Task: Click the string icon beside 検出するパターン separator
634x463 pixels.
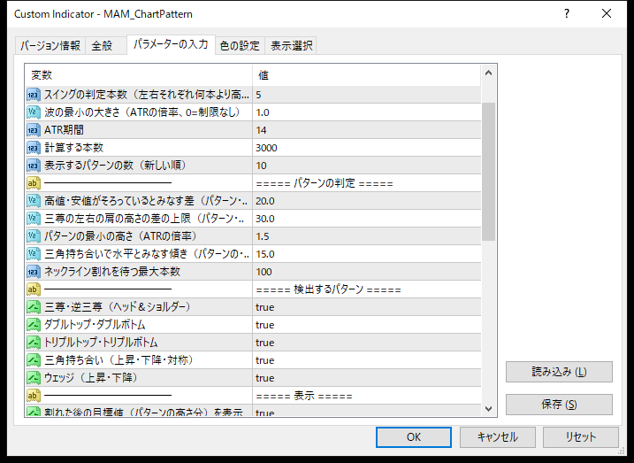Action: [34, 289]
